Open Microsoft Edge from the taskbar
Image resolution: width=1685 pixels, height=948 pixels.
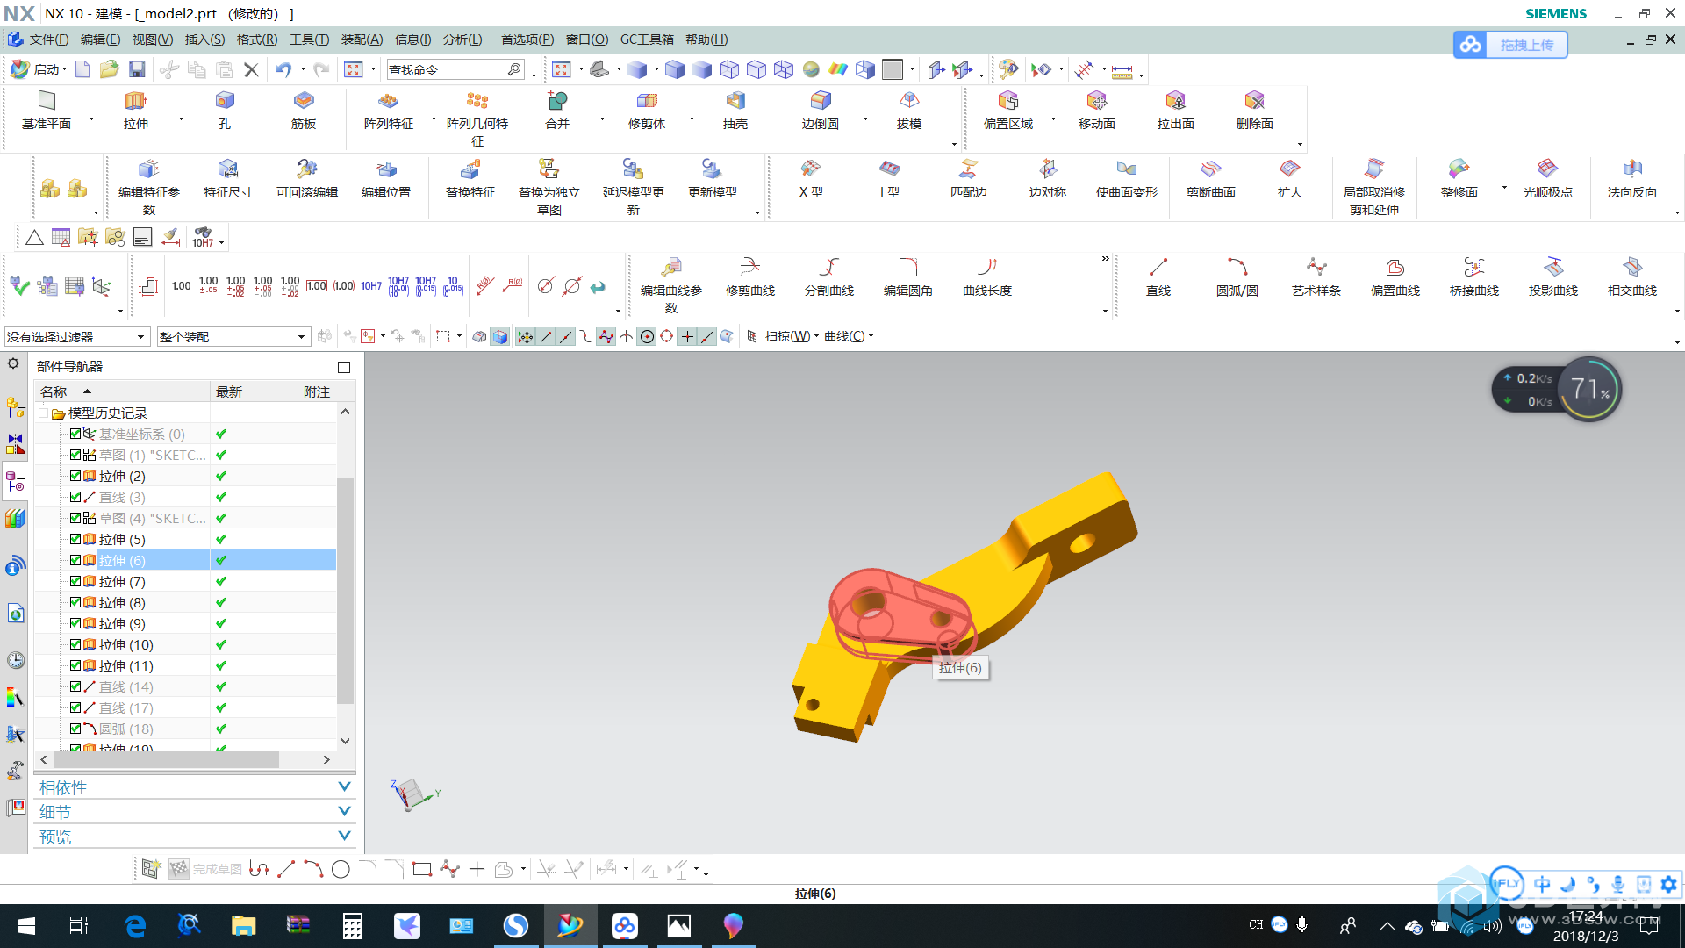tap(135, 926)
